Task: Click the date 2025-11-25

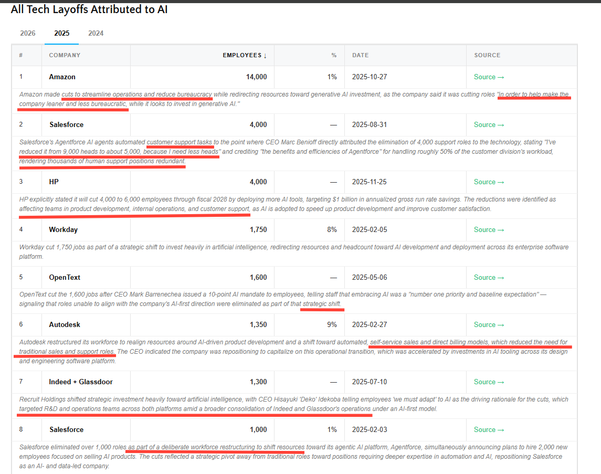Action: (370, 182)
